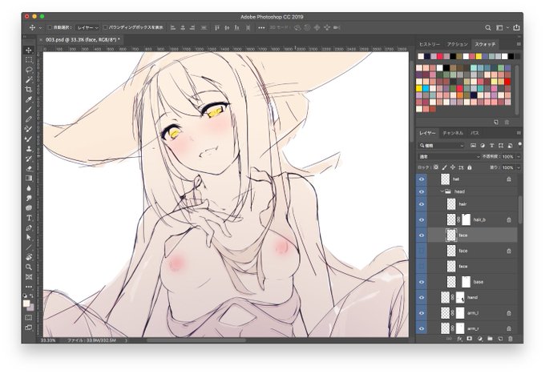
Task: Change screen mode icon at toolbox bottom
Action: click(29, 328)
